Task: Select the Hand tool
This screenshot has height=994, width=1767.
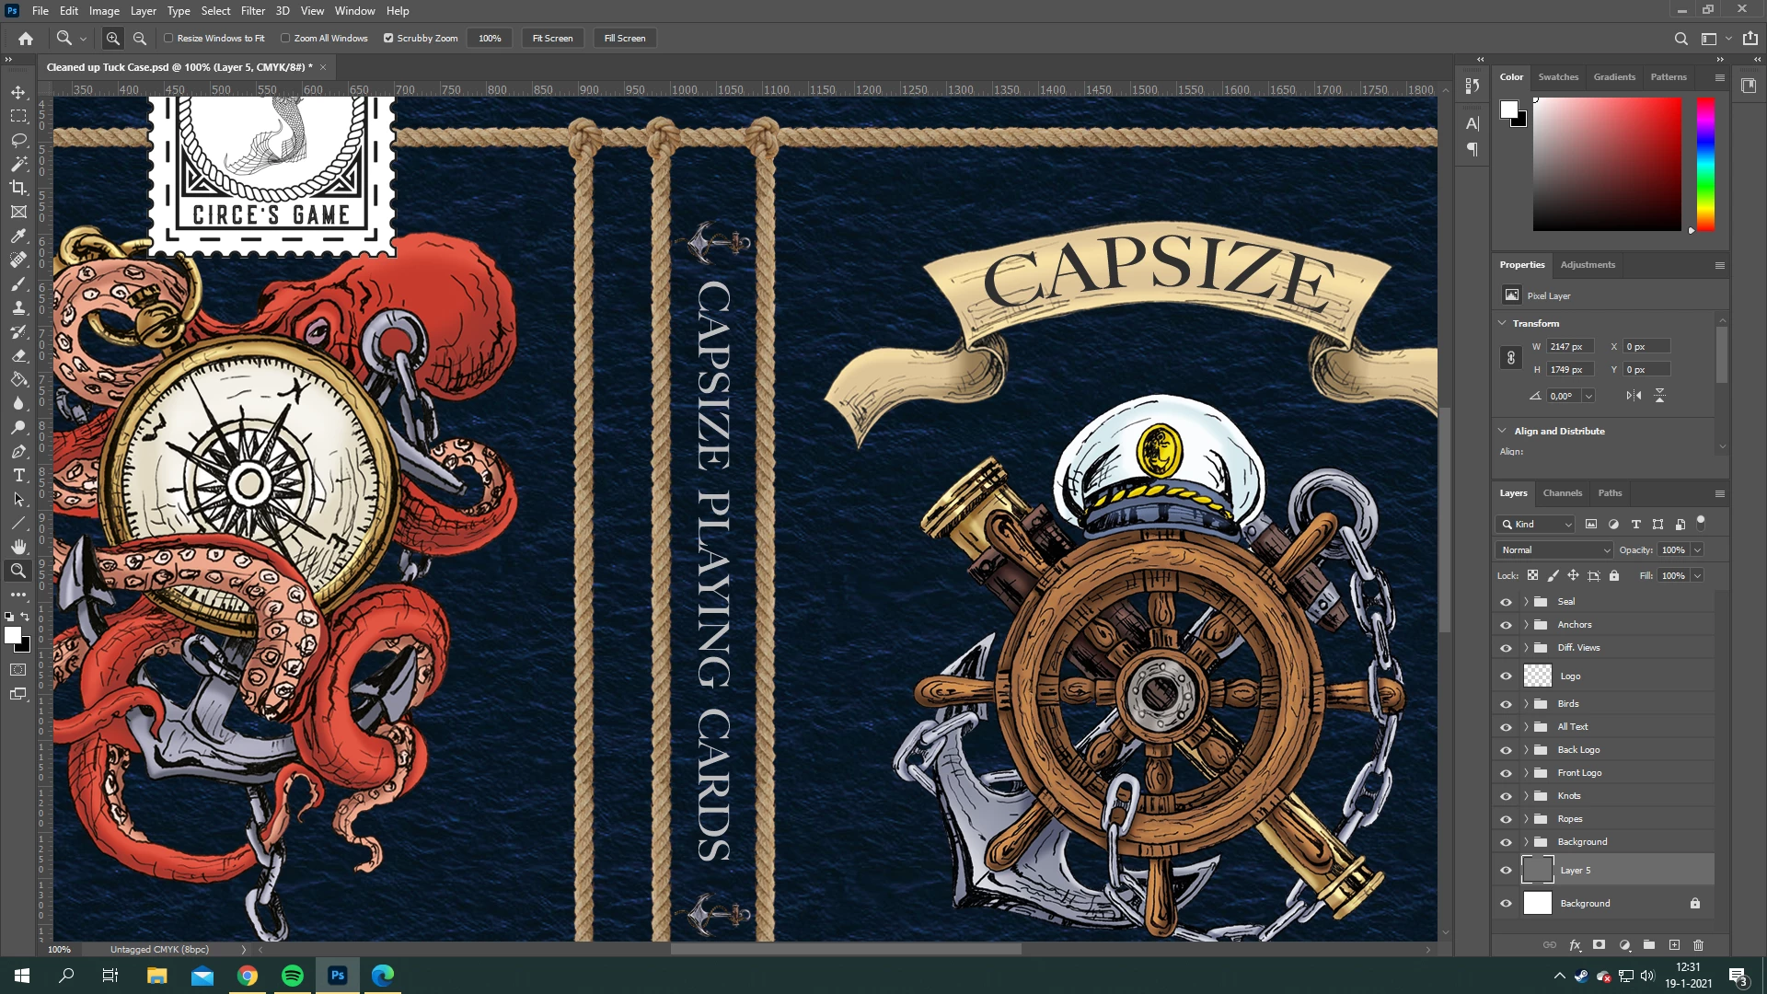Action: [x=18, y=547]
